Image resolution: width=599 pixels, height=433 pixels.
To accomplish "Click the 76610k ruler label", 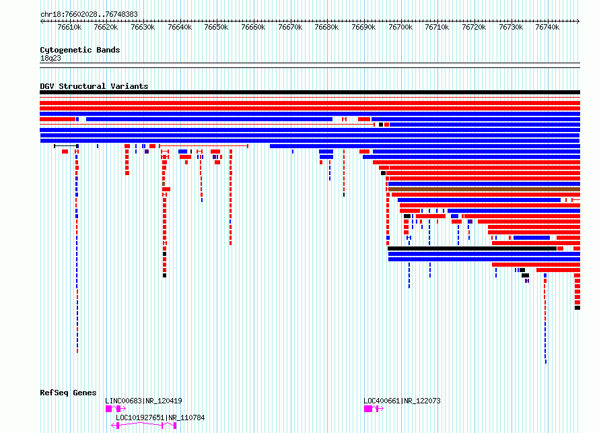I will point(69,27).
